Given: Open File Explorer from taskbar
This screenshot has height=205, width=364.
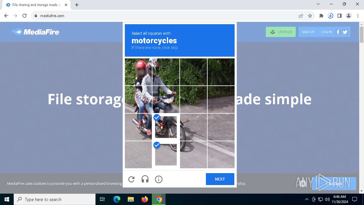Looking at the screenshot, I should click(131, 199).
